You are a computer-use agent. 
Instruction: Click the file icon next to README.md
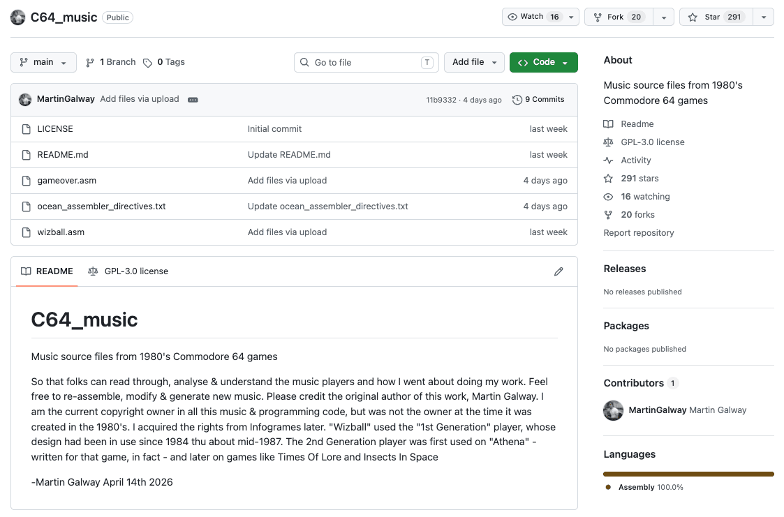tap(27, 156)
